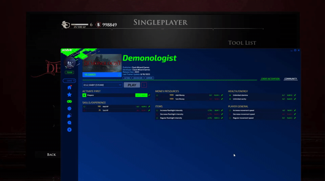
Task: Open the Favorites star icon
Action: 69,94
